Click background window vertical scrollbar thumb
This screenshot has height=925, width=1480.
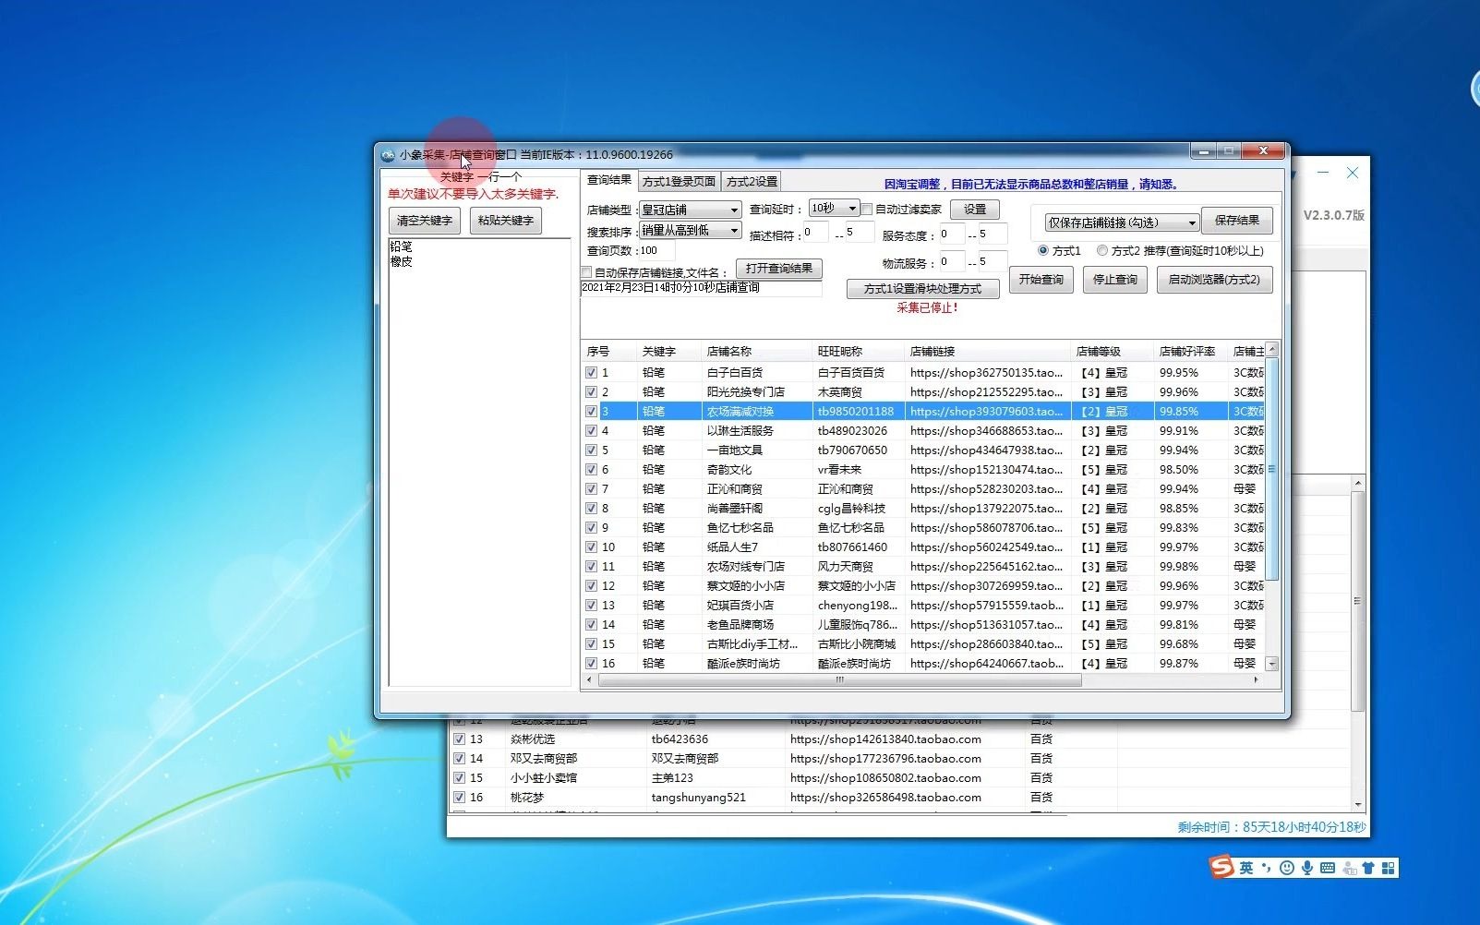point(1358,601)
